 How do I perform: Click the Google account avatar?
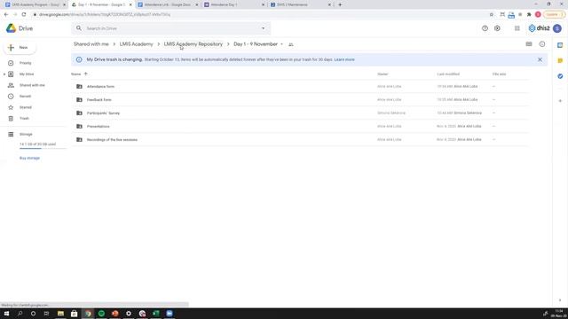coord(557,28)
